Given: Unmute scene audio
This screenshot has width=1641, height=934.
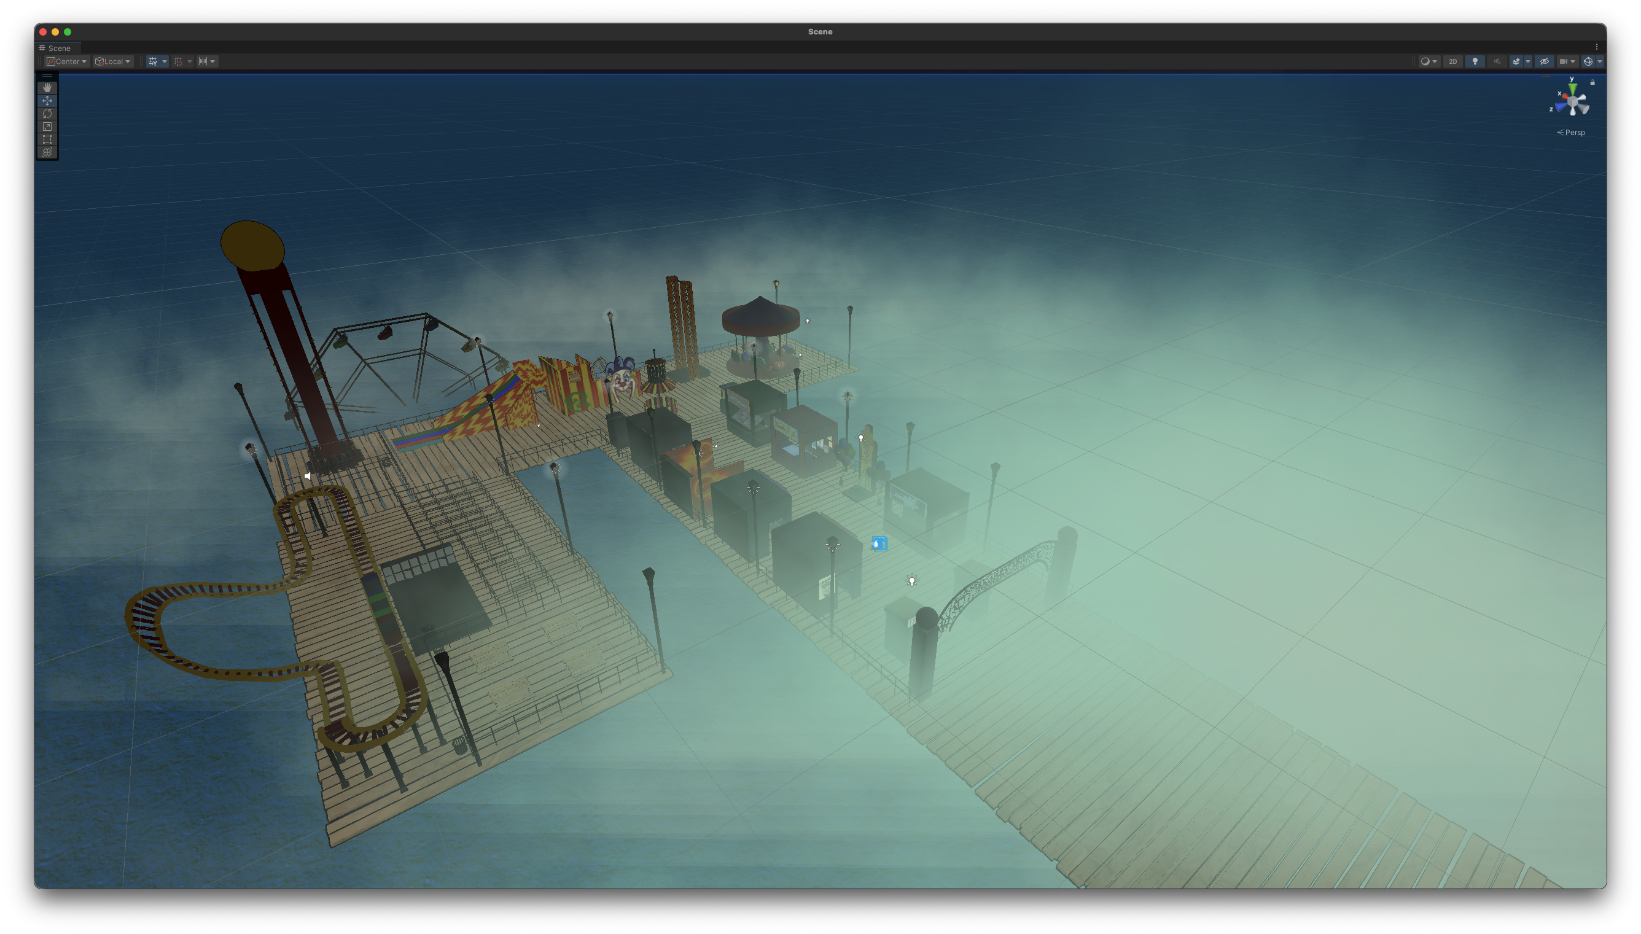Looking at the screenshot, I should (1497, 61).
